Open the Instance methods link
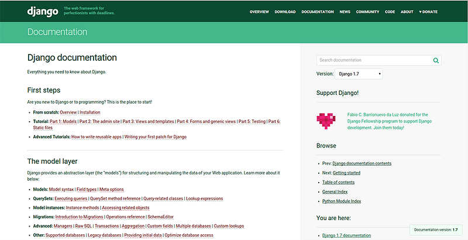The height and width of the screenshot is (240, 468). click(82, 208)
